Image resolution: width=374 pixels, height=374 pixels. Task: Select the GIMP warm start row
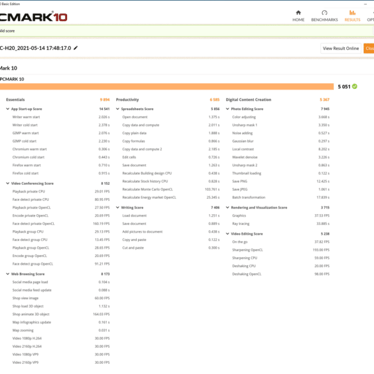(61, 133)
